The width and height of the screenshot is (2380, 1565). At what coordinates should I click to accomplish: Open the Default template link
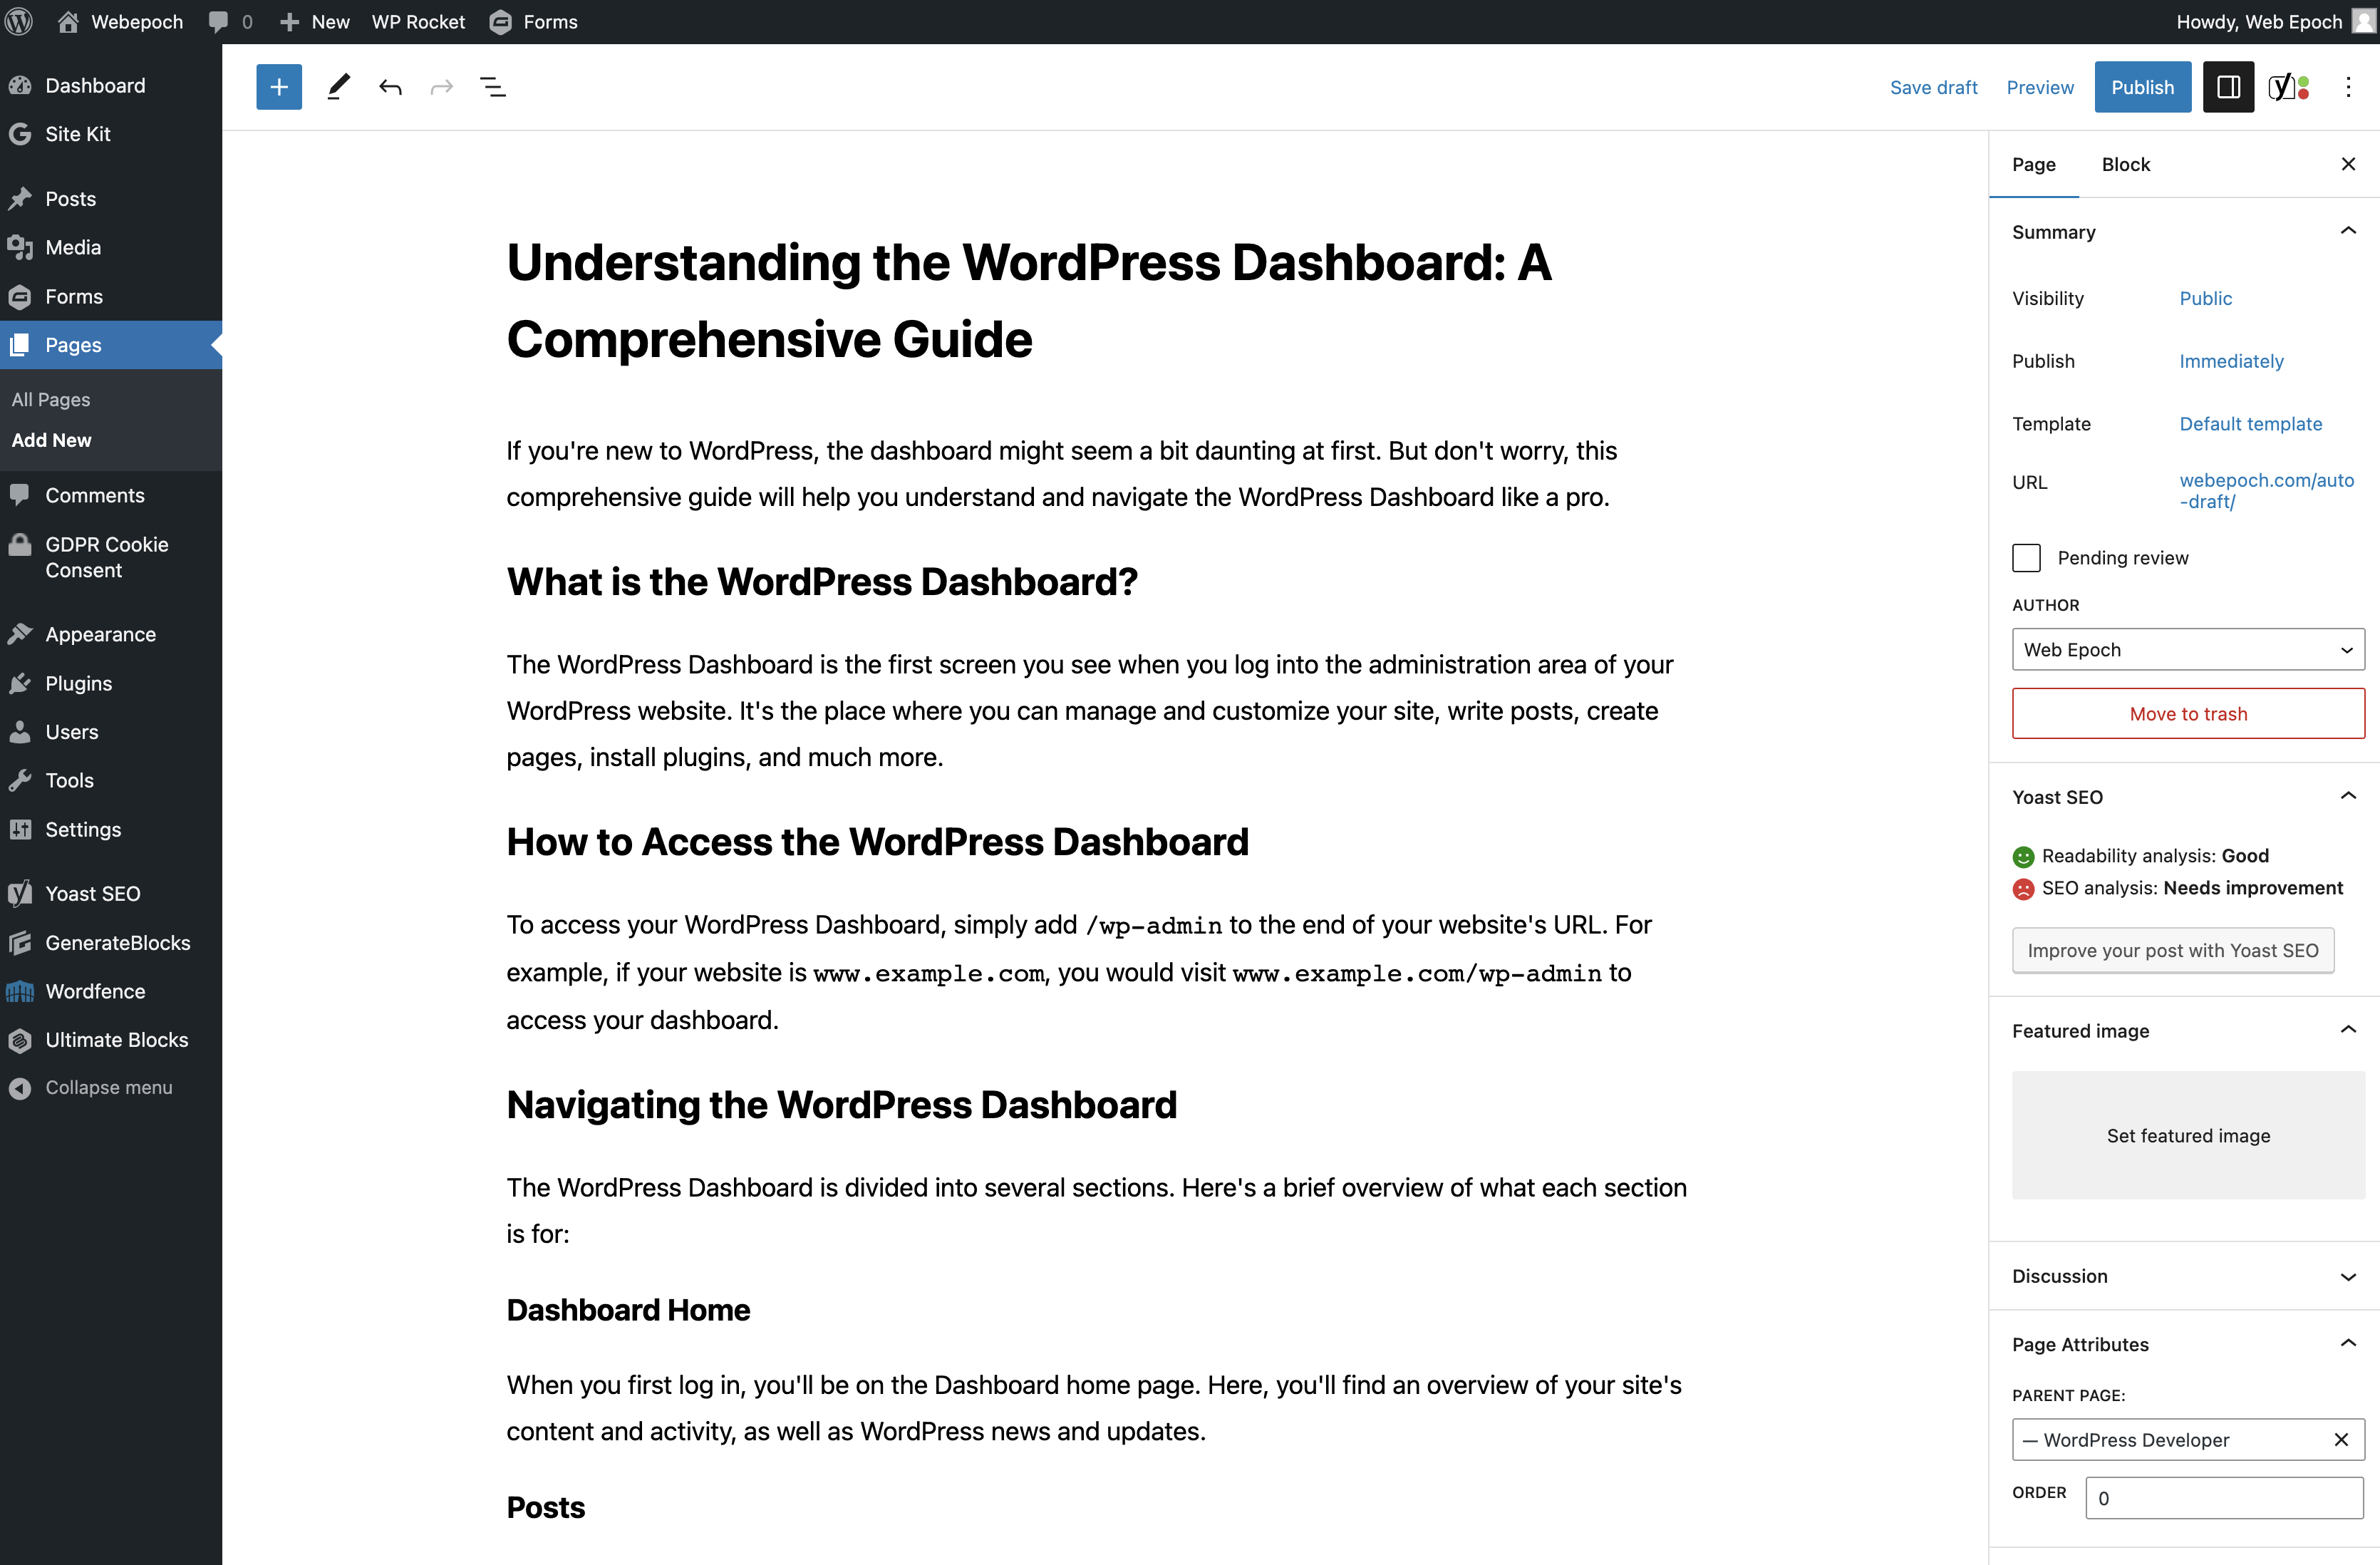click(x=2250, y=424)
